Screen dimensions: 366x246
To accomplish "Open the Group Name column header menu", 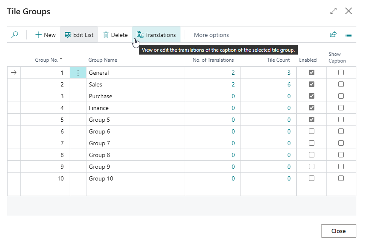I will click(x=103, y=60).
